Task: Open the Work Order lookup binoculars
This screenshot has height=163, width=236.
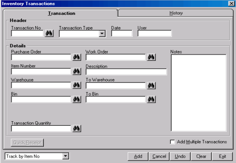Action: 151,57
